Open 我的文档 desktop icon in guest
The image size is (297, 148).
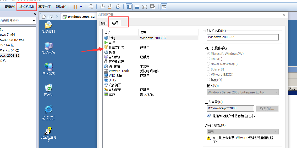48,27
